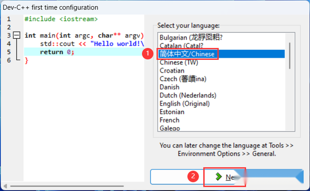The width and height of the screenshot is (310, 191).
Task: Select Bulgarian in the language list
Action: point(221,37)
